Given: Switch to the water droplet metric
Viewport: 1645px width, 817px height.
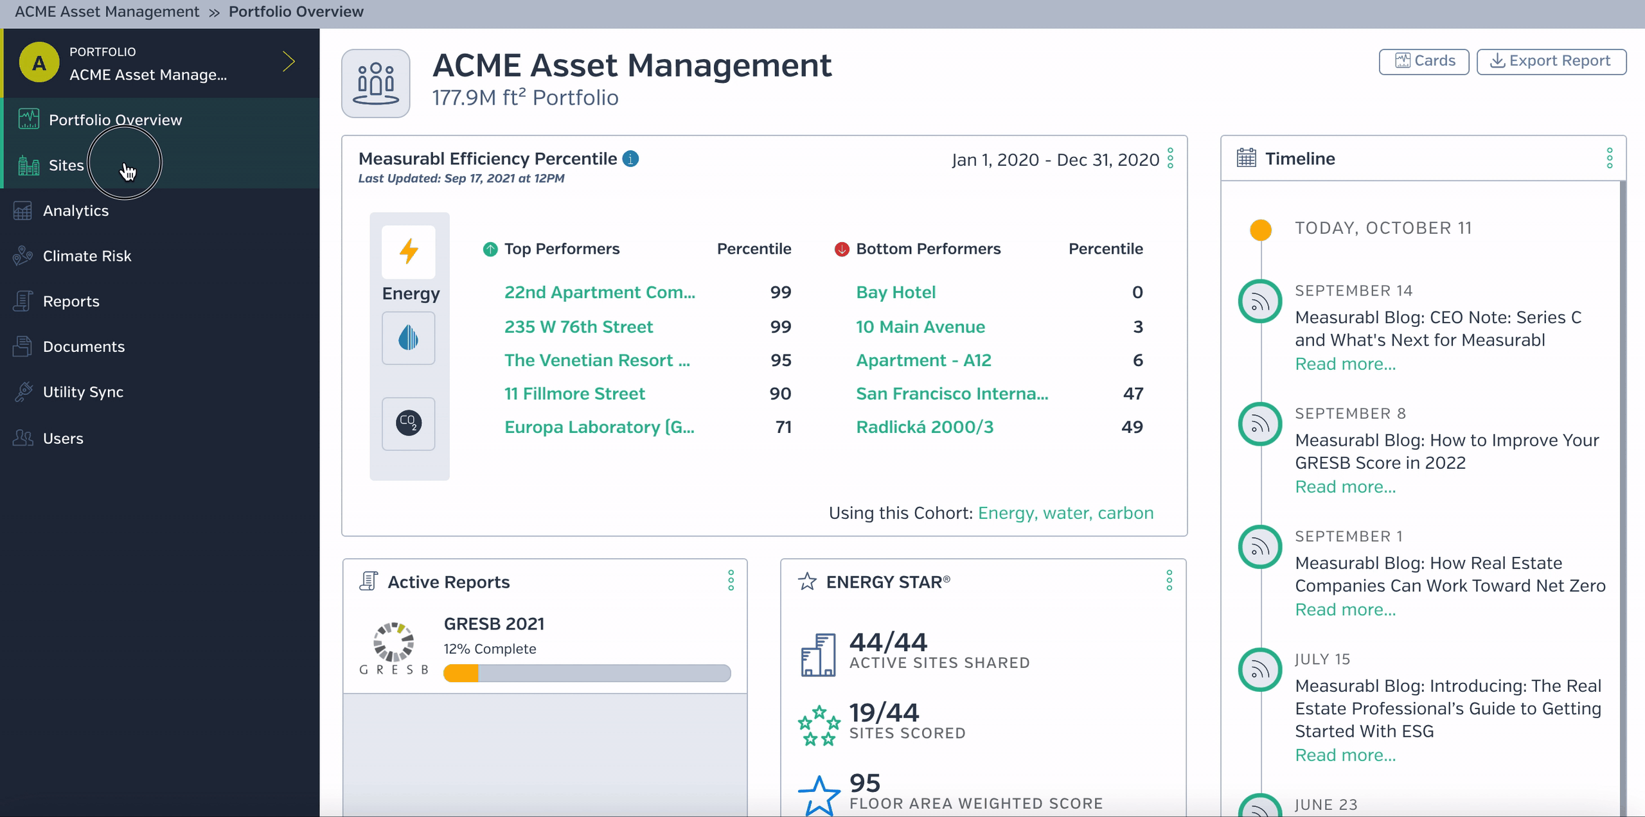Looking at the screenshot, I should 409,338.
